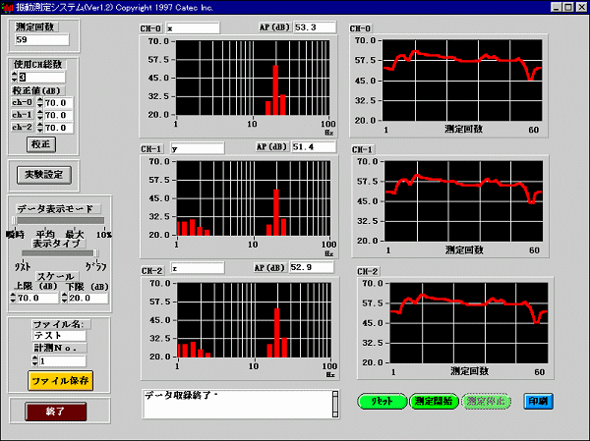Click the ch-0 calibration stepper arrows

40,102
